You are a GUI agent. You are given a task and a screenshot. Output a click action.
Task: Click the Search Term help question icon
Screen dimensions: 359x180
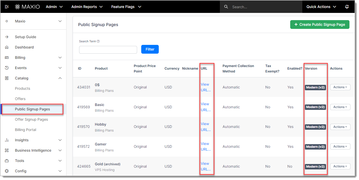tap(98, 41)
